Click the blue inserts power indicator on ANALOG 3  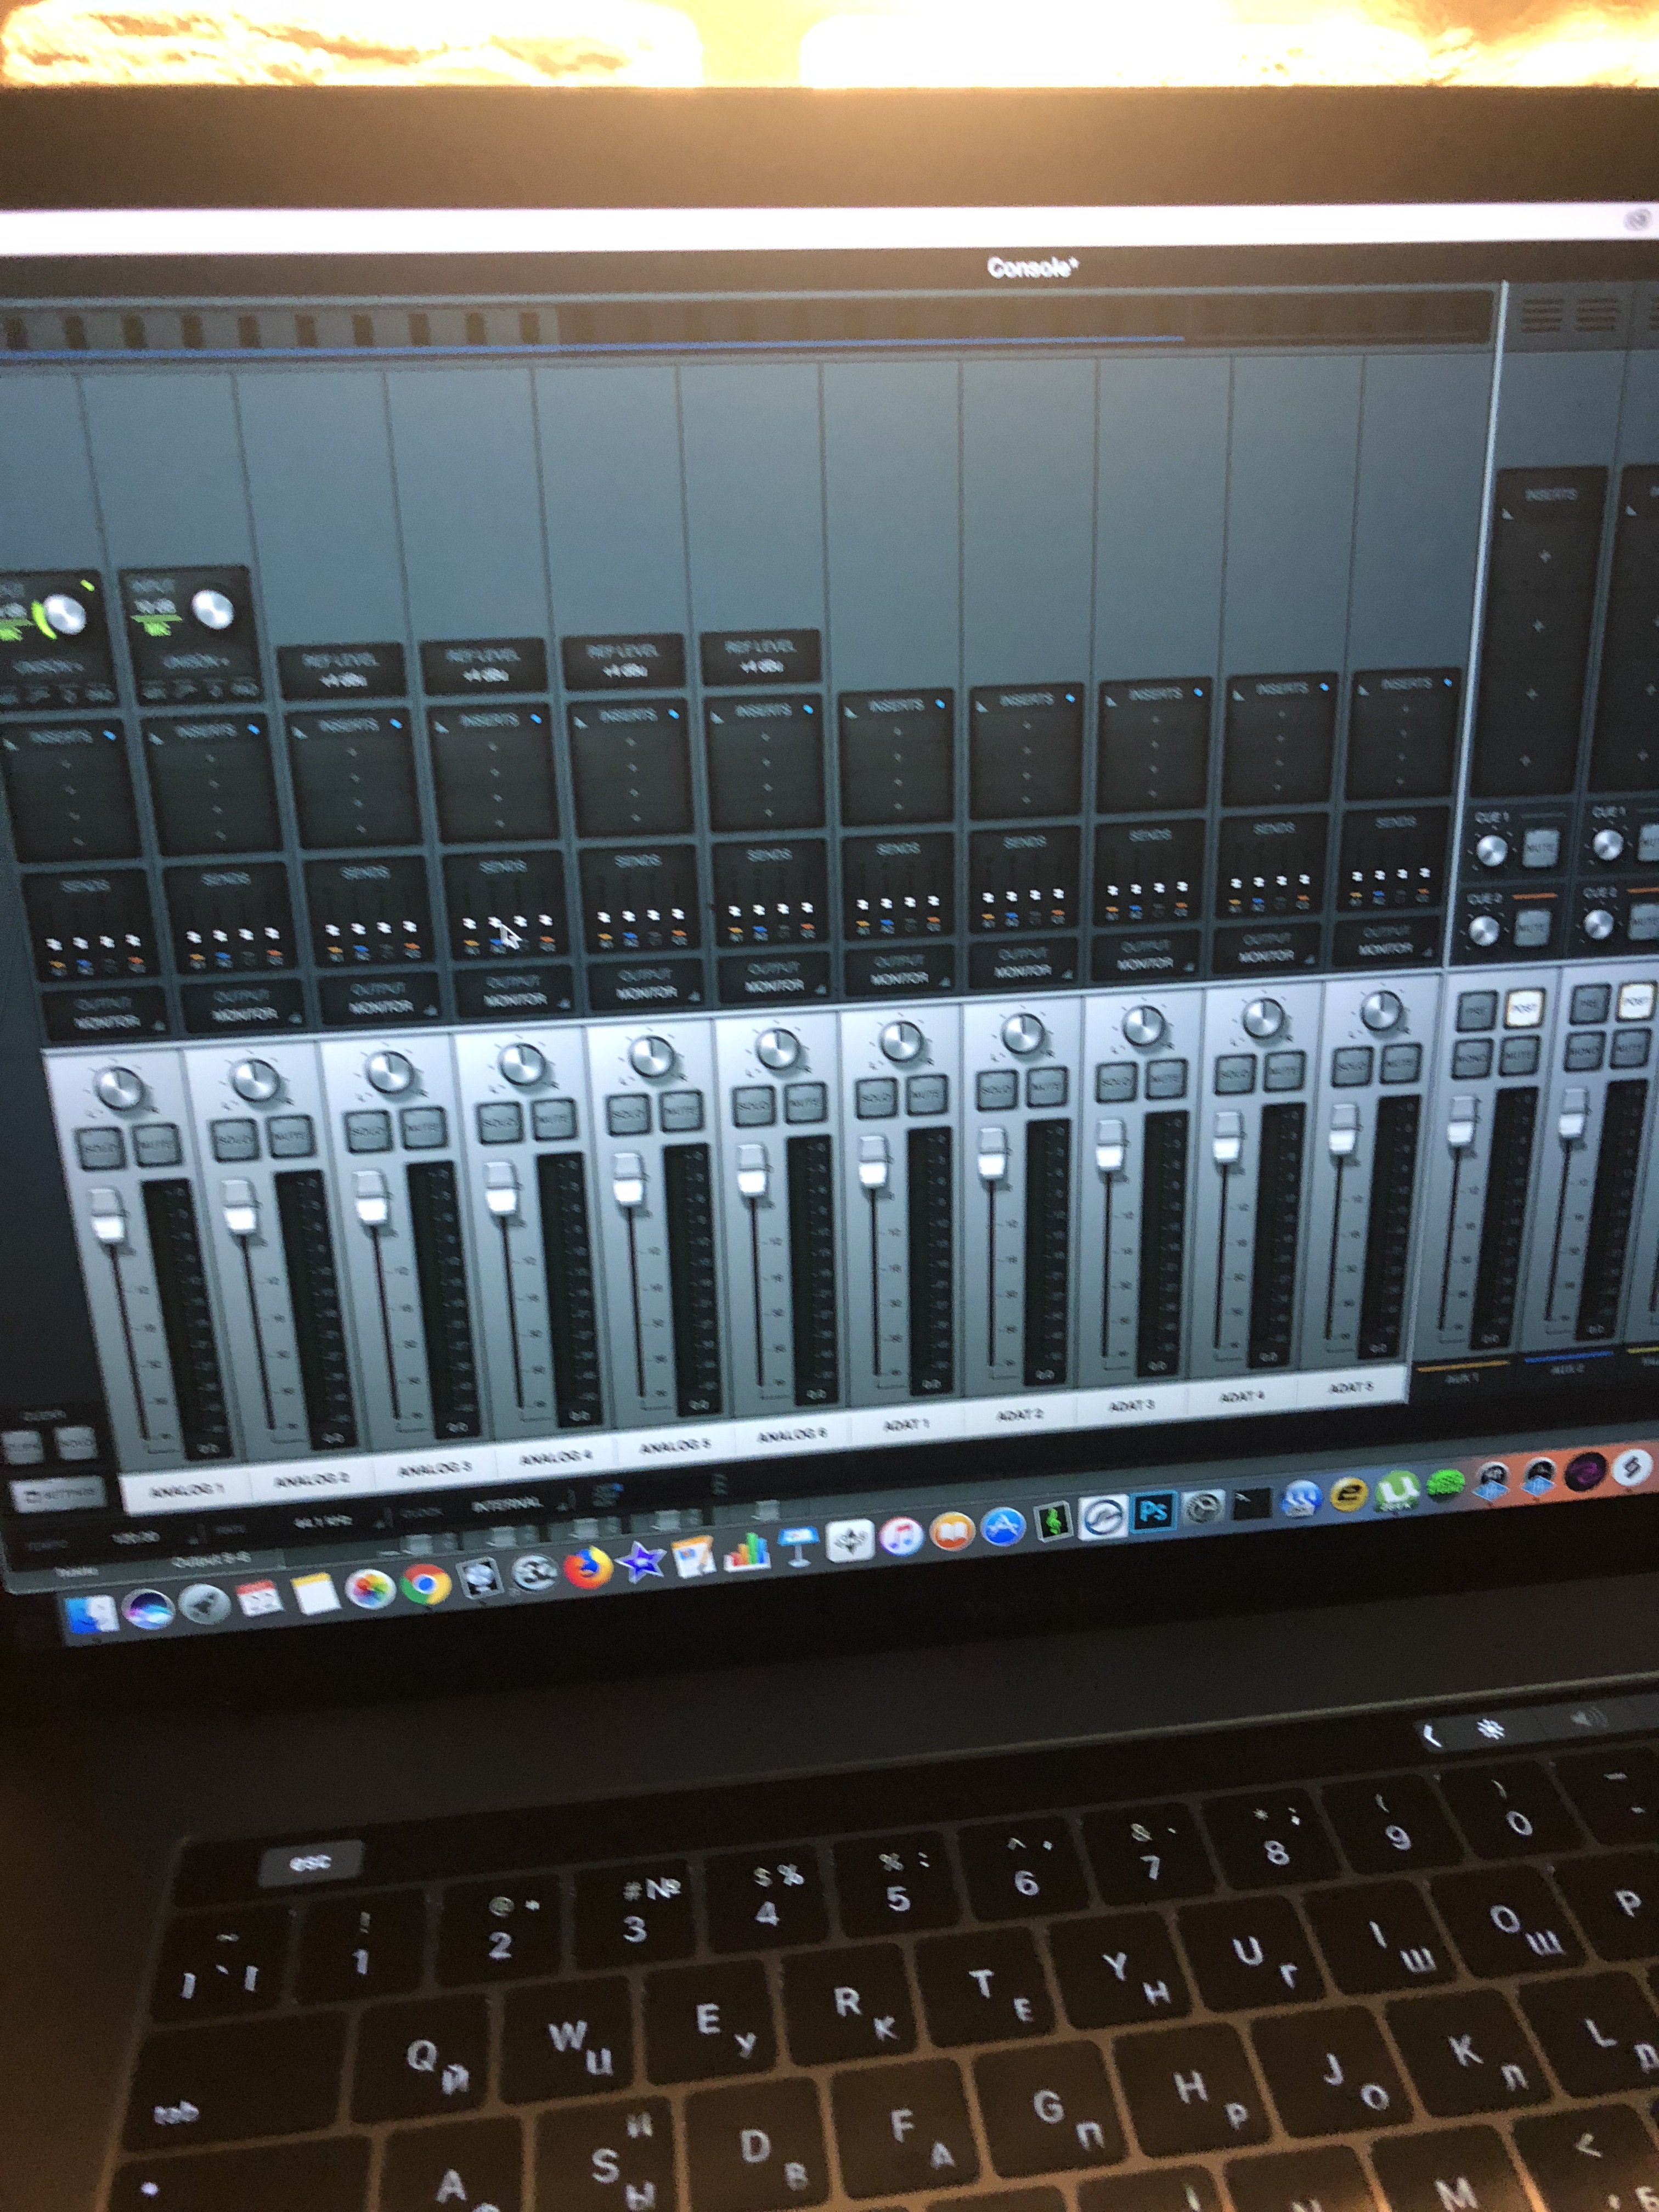(x=396, y=723)
